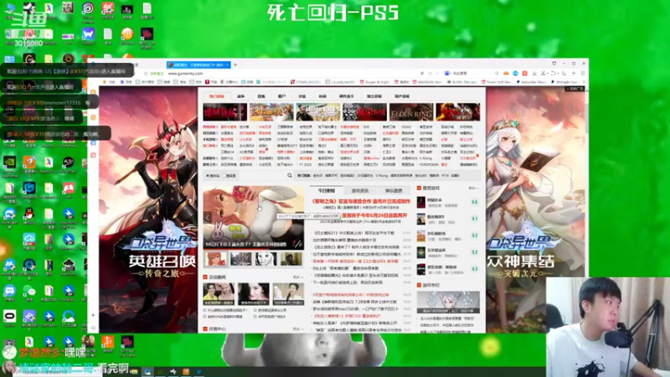Open the browser downloads icon

pos(534,74)
